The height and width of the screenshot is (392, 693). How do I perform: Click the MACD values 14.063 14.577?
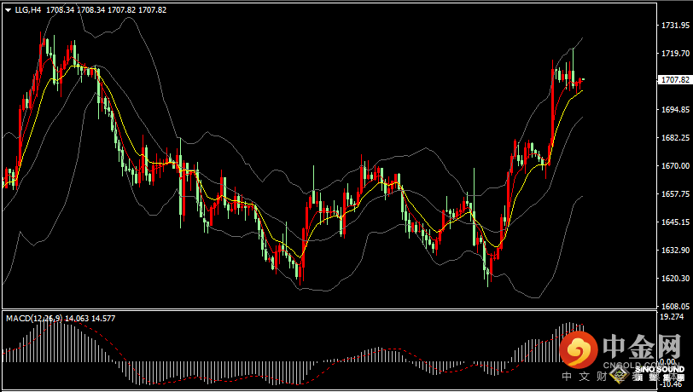90,318
